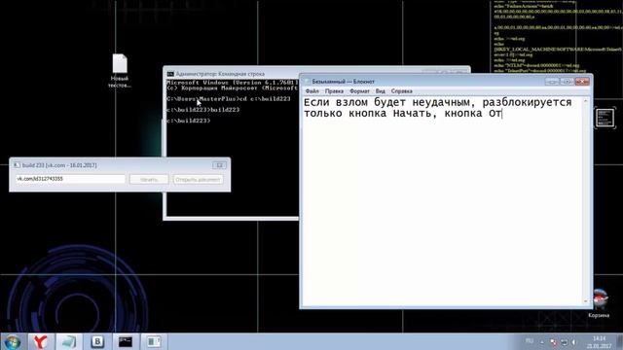Minimize the Notepad window
Viewport: 623px width, 350px height.
552,82
